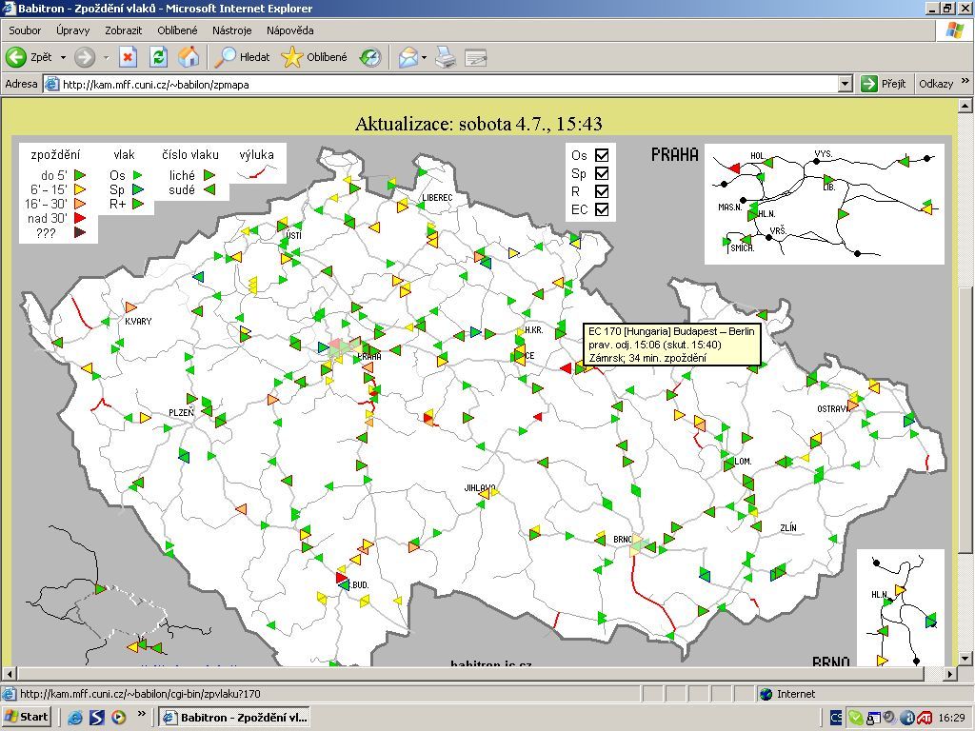Select the Babitron taskbar window button
Screen dimensions: 975x731
point(234,718)
